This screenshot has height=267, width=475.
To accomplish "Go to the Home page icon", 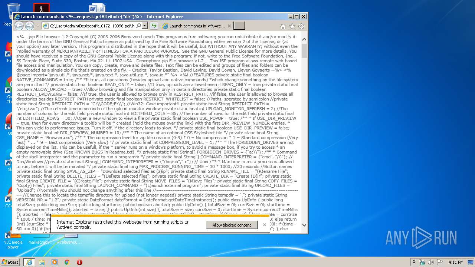I will click(283, 26).
